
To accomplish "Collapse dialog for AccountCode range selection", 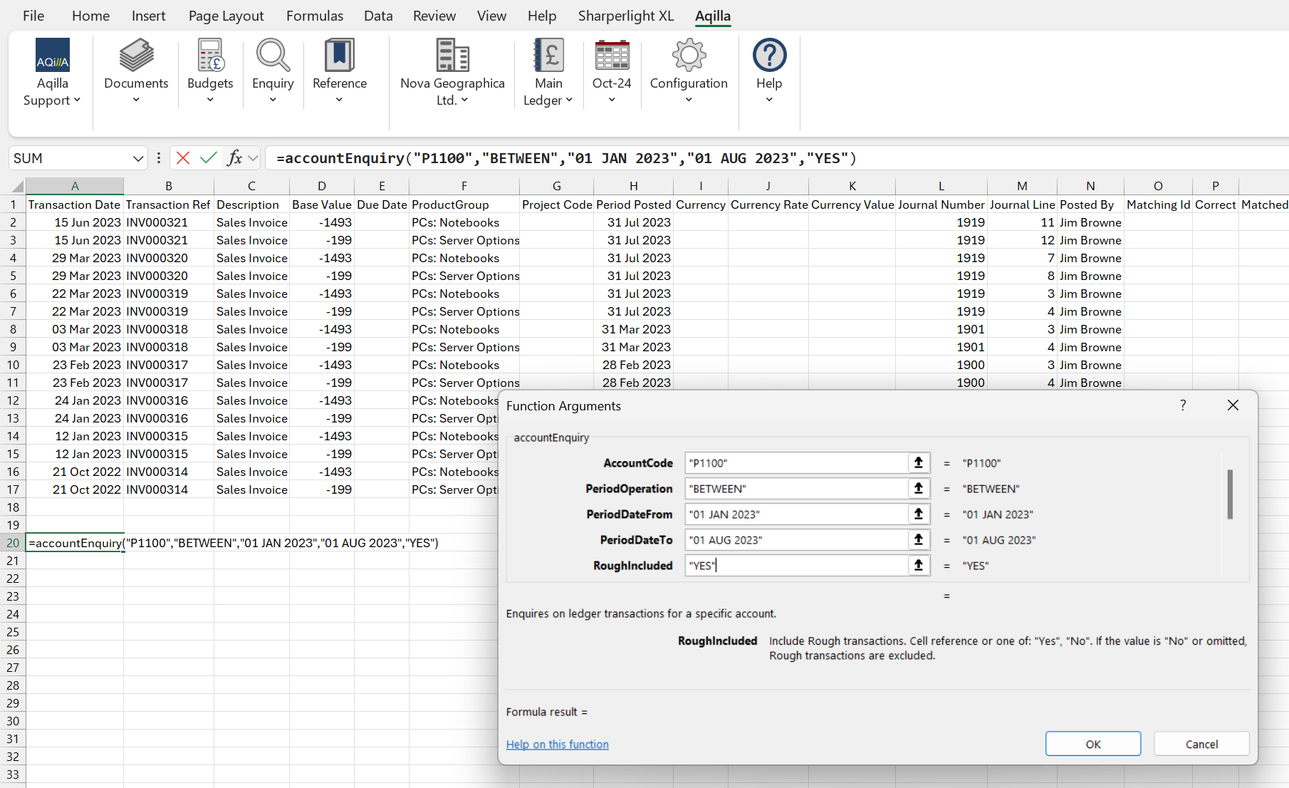I will [x=919, y=463].
